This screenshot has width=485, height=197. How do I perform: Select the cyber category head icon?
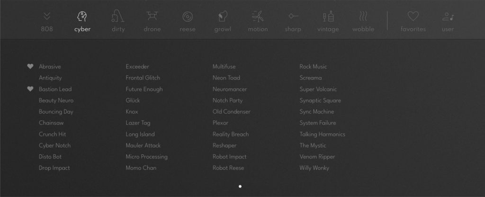pyautogui.click(x=82, y=17)
